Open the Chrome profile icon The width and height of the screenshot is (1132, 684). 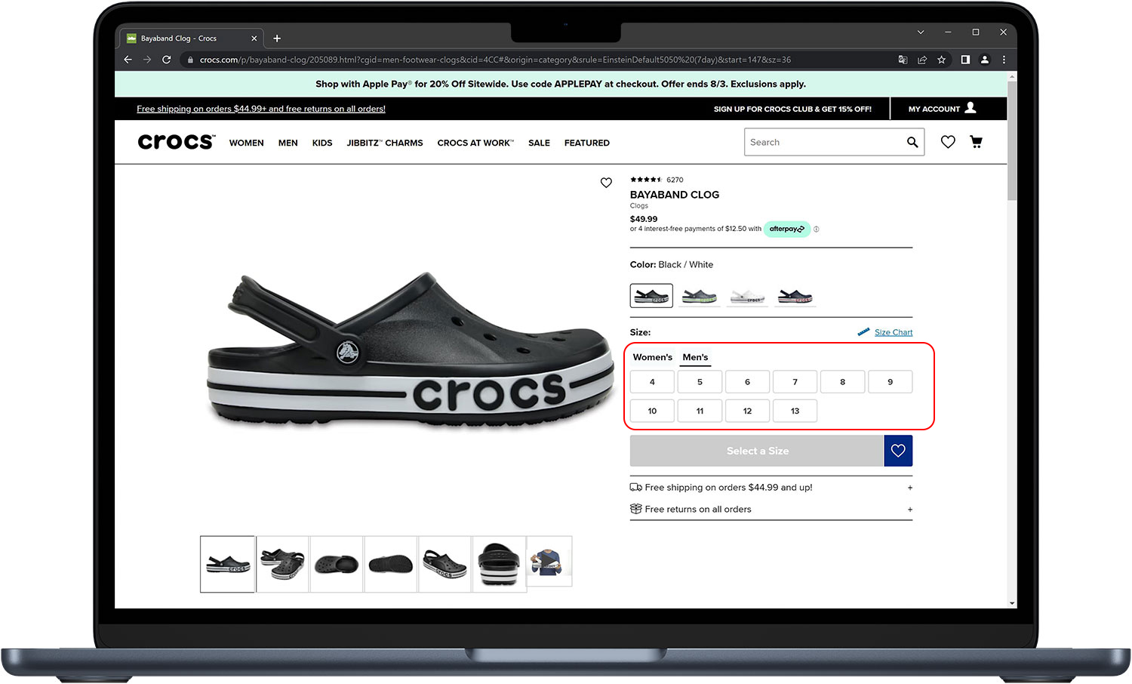coord(985,60)
